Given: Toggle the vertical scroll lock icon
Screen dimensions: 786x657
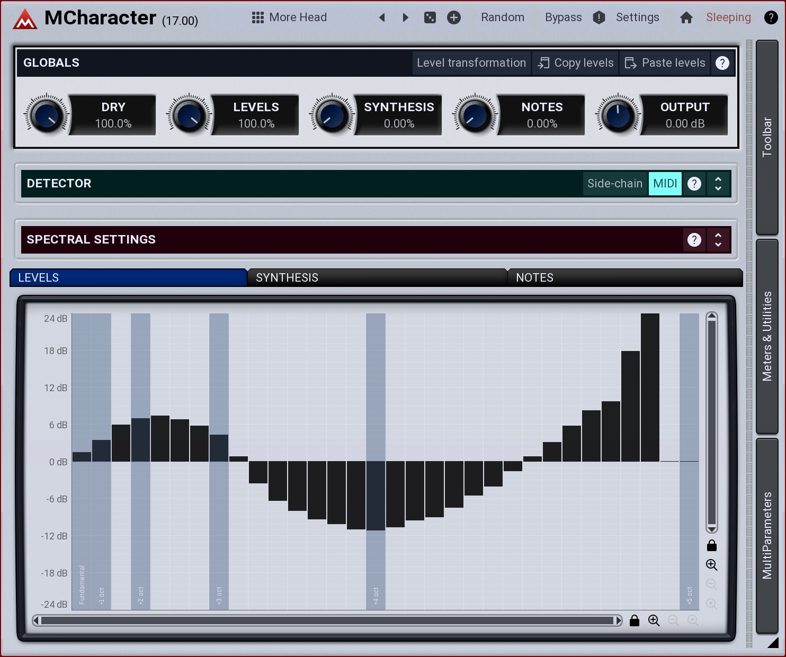Looking at the screenshot, I should pos(711,545).
